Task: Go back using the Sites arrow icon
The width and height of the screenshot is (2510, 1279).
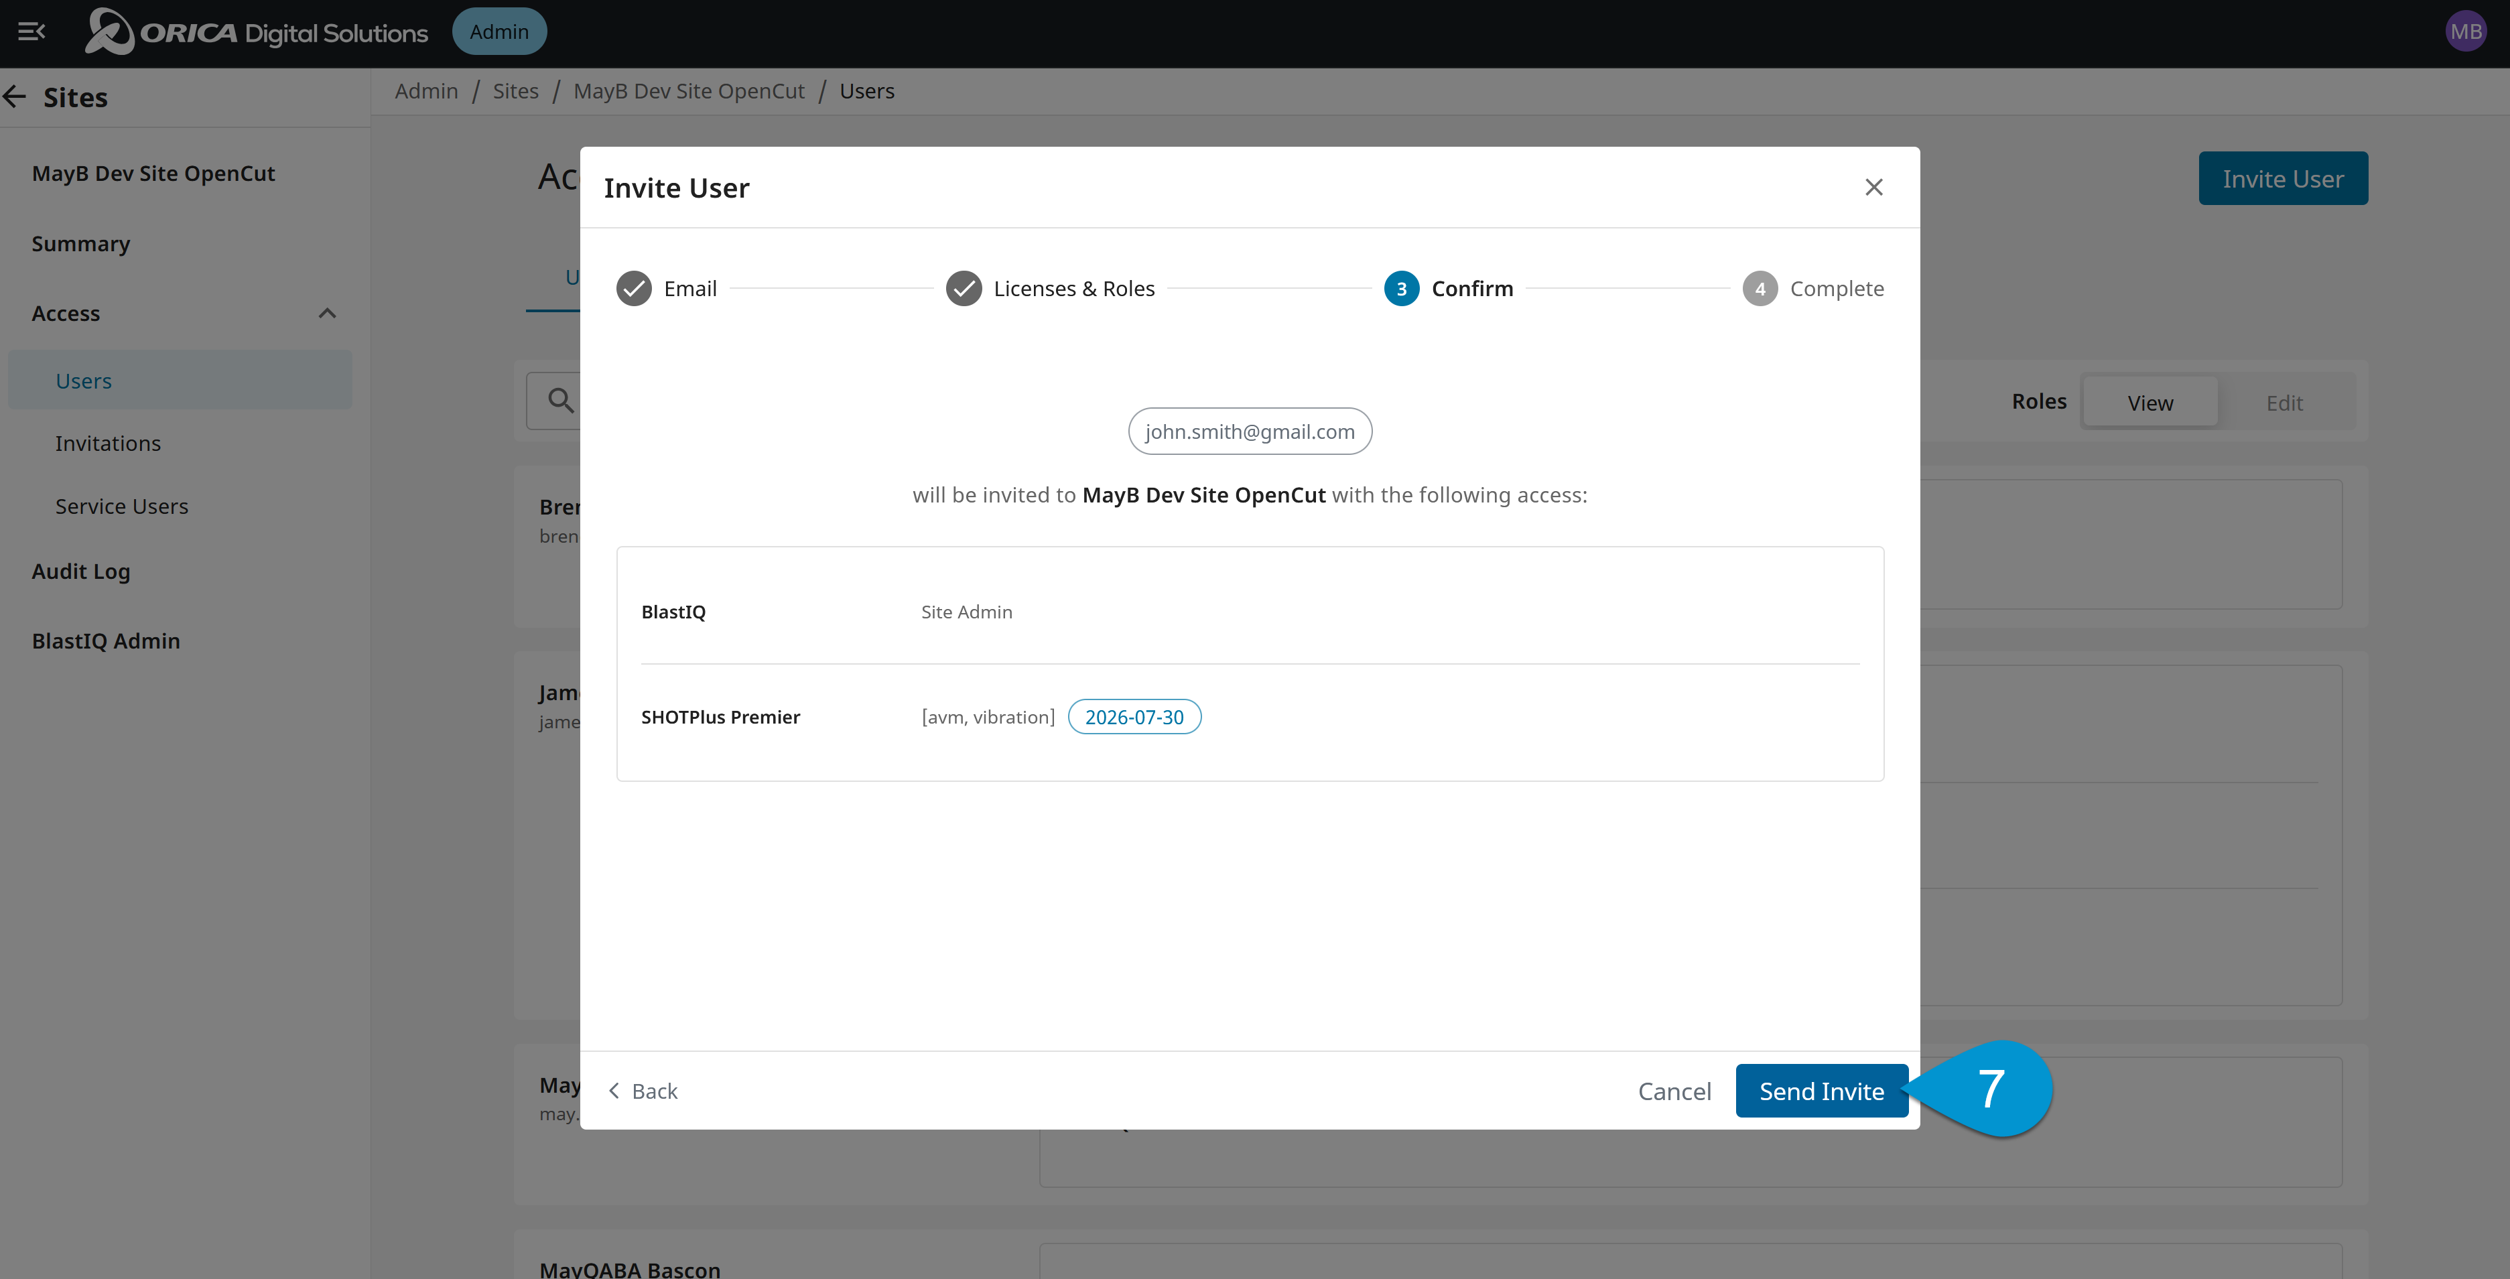Action: tap(15, 96)
